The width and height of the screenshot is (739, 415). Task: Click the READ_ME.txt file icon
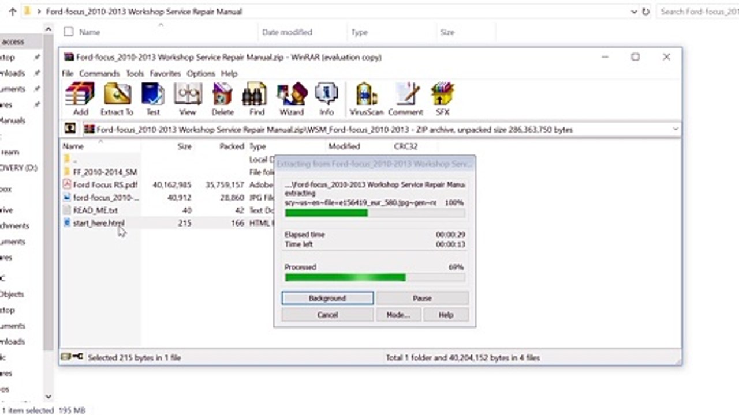[67, 210]
